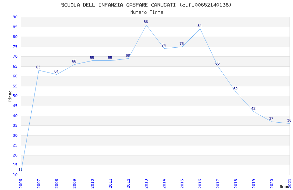Click x-axis year 2009
Screen dimensions: 293x190
[x=74, y=184]
